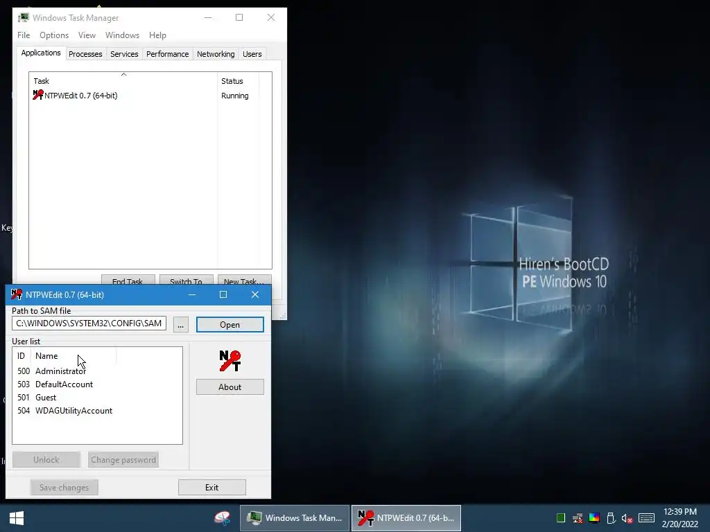This screenshot has height=532, width=710.
Task: Click the Unlock button
Action: click(x=46, y=460)
